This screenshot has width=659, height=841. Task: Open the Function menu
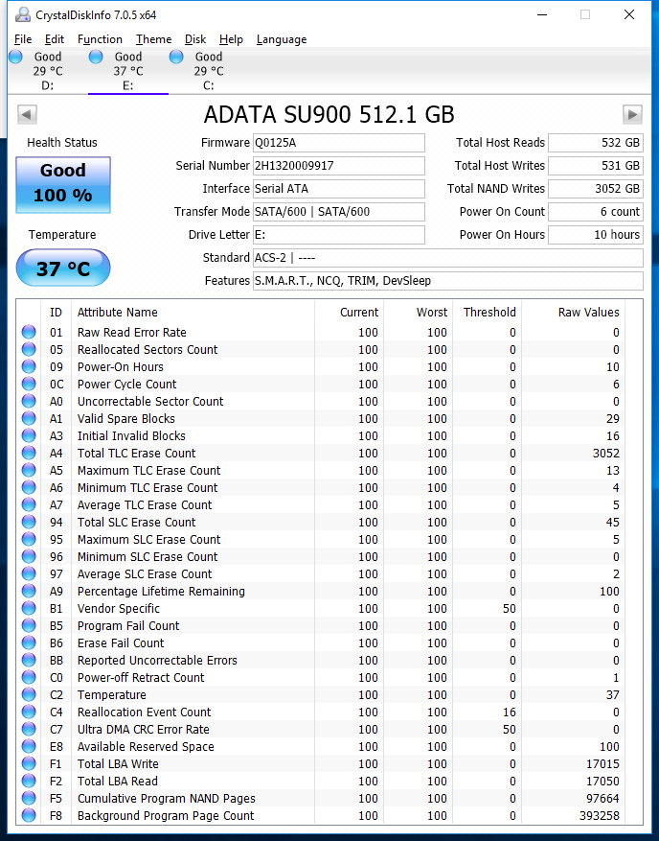point(100,39)
